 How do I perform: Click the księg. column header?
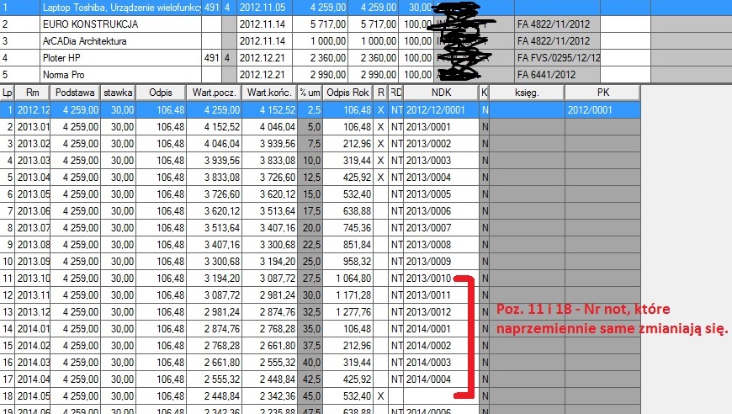pos(526,93)
